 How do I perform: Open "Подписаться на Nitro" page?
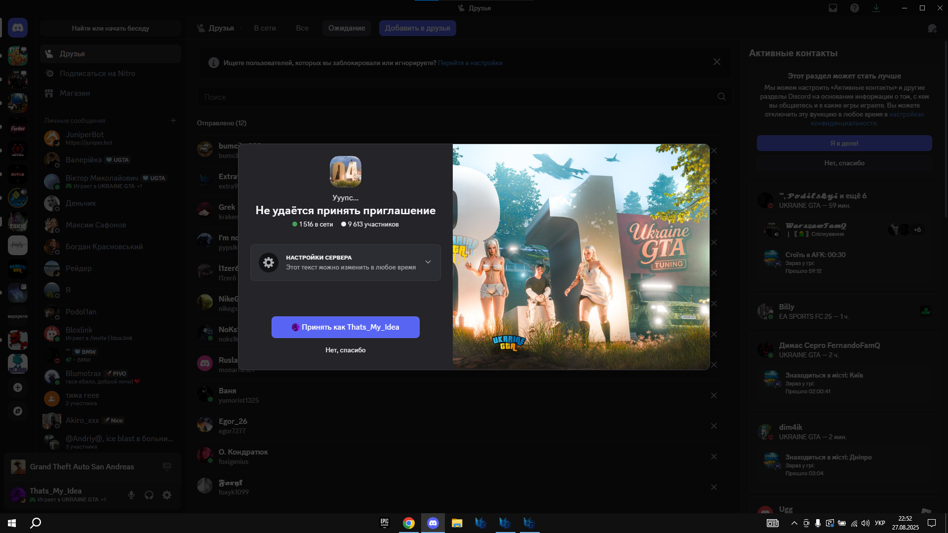(111, 74)
